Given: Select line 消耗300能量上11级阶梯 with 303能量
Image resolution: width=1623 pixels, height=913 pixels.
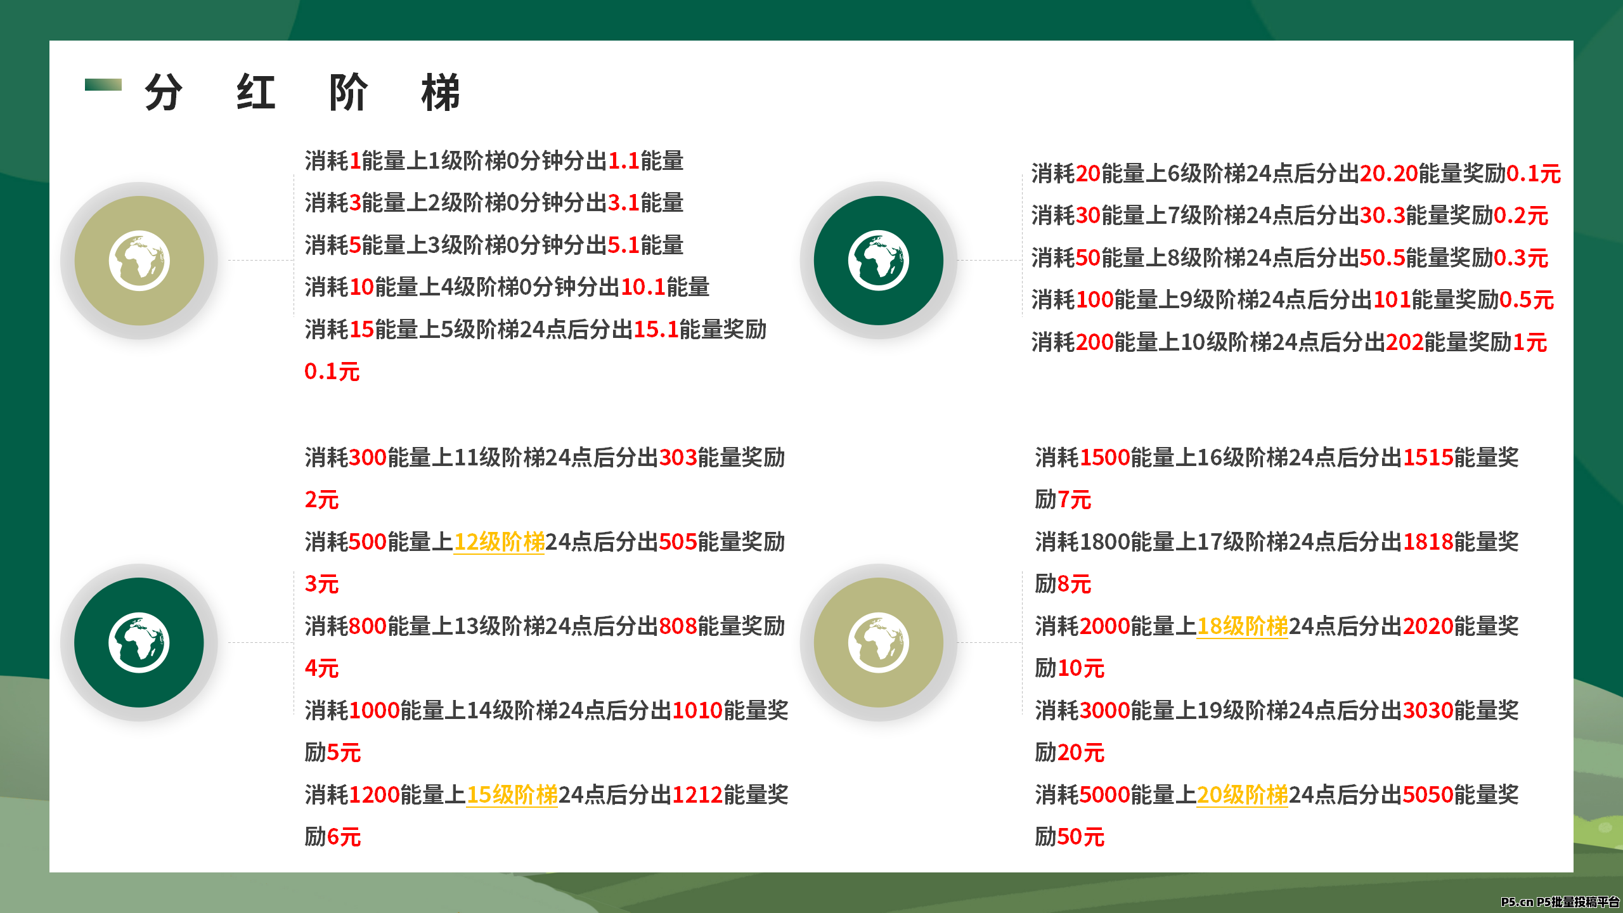Looking at the screenshot, I should (x=545, y=457).
